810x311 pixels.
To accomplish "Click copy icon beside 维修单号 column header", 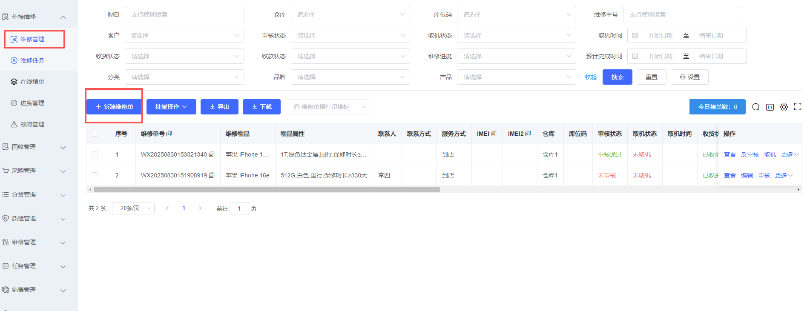I will coord(169,134).
